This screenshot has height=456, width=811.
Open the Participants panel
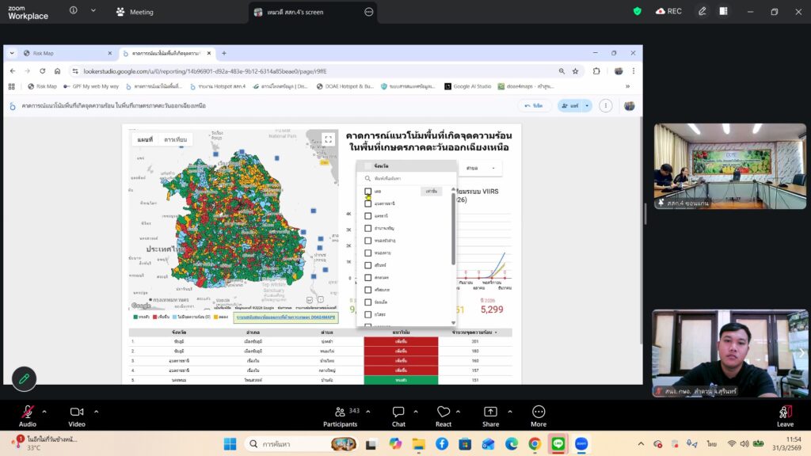(x=339, y=412)
